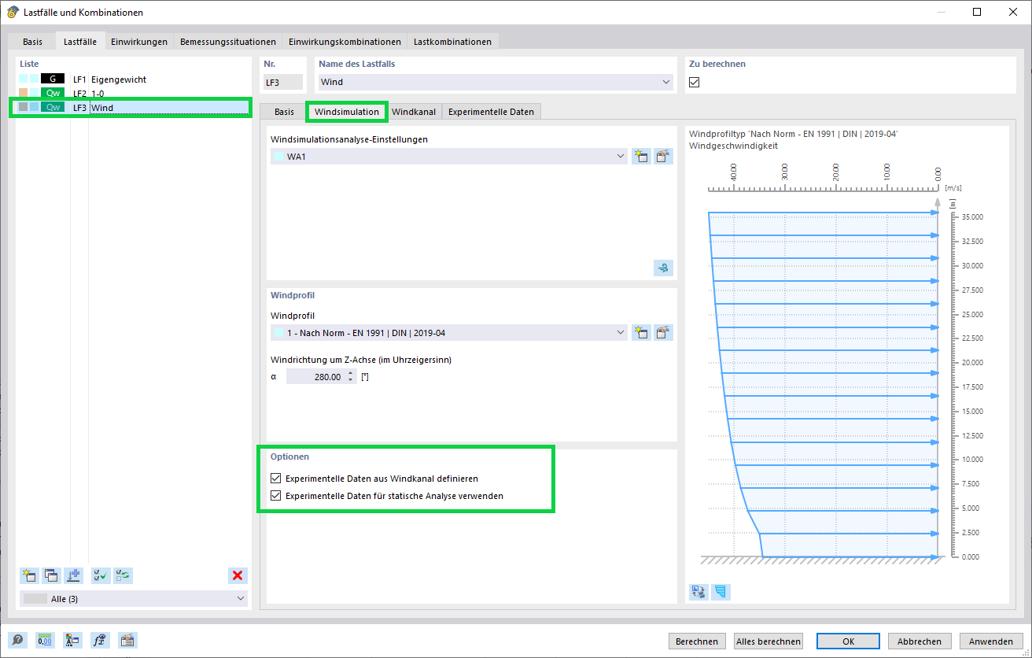Image resolution: width=1032 pixels, height=658 pixels.
Task: Open the wind simulation tool icon
Action: (663, 268)
